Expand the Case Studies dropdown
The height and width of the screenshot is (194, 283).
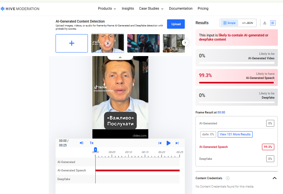click(151, 8)
